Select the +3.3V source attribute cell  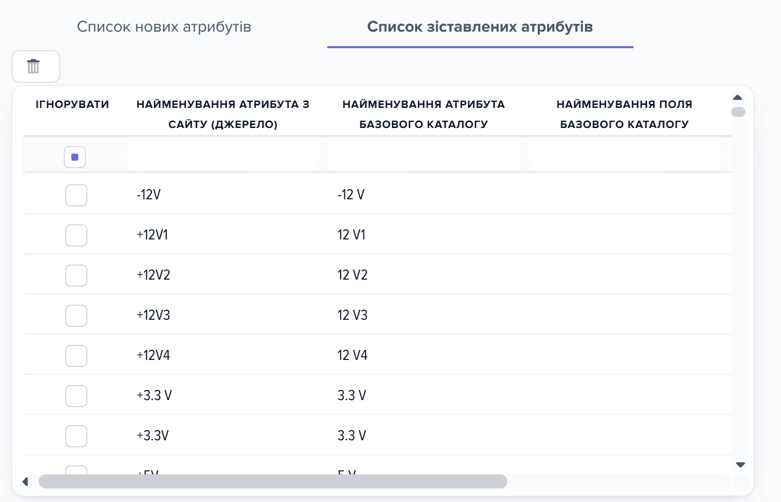click(223, 436)
